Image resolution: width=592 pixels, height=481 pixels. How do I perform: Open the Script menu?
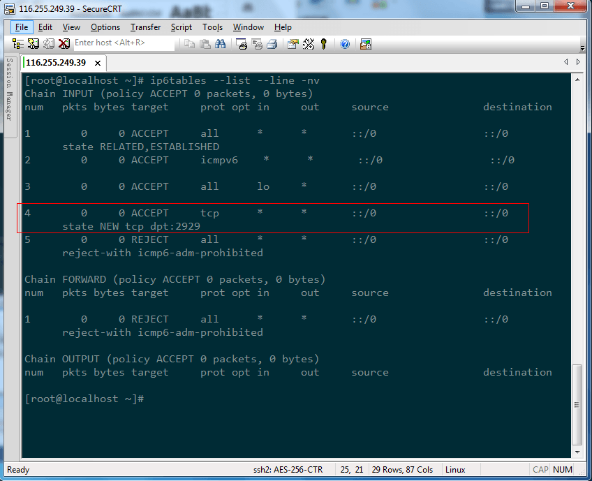[182, 27]
